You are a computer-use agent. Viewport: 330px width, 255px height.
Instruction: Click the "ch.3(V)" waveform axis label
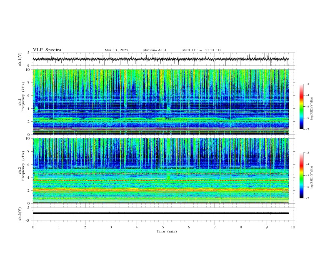pyautogui.click(x=20, y=214)
